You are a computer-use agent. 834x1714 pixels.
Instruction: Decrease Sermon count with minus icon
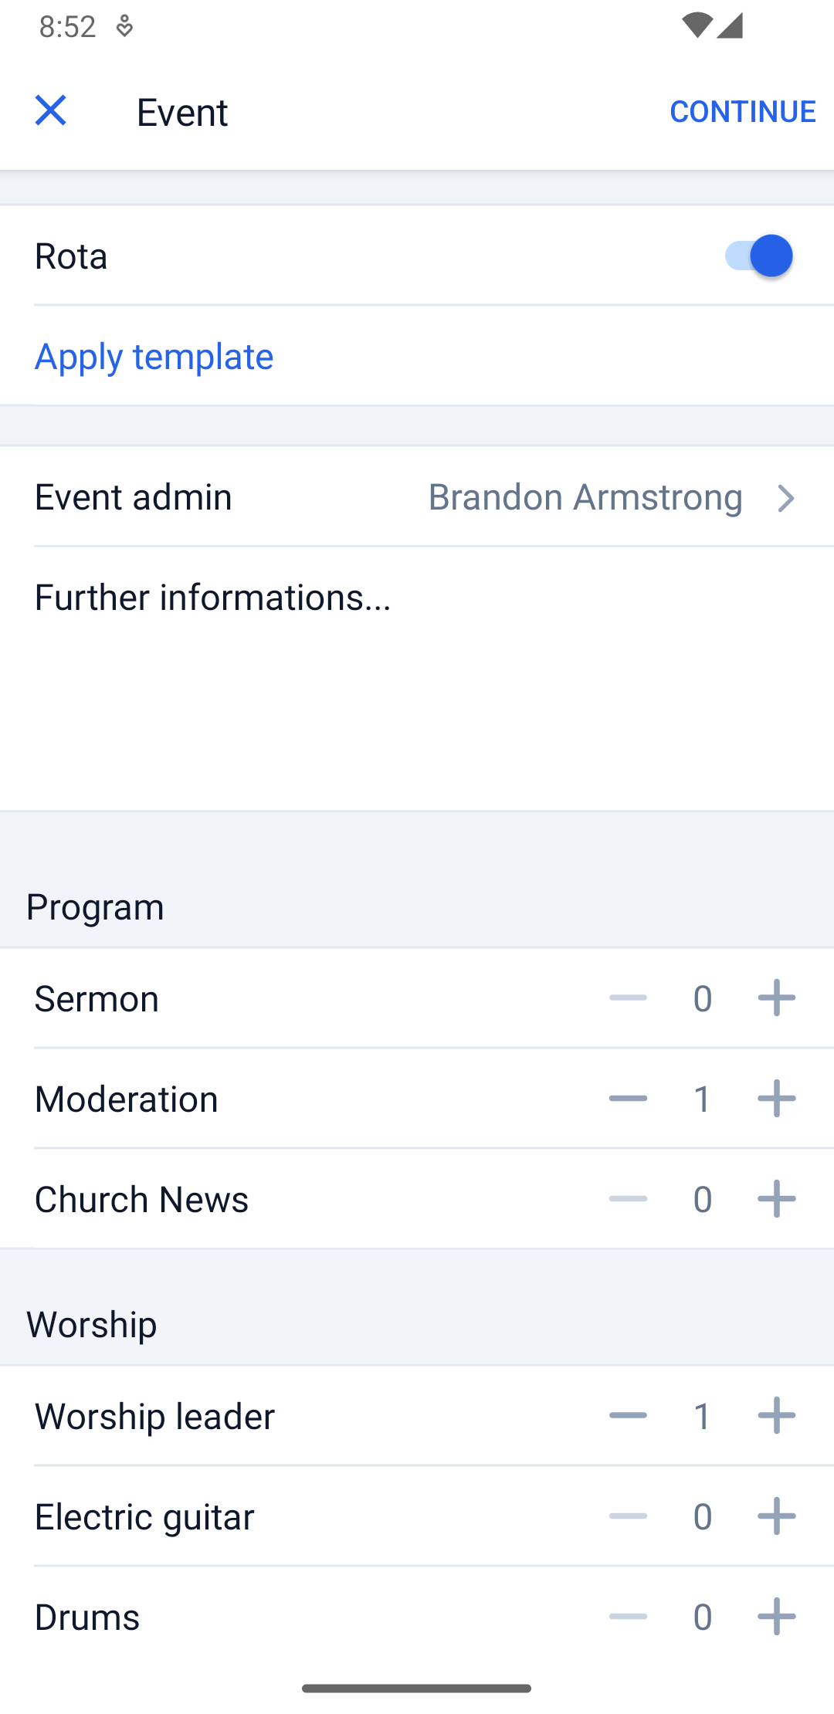pos(628,998)
